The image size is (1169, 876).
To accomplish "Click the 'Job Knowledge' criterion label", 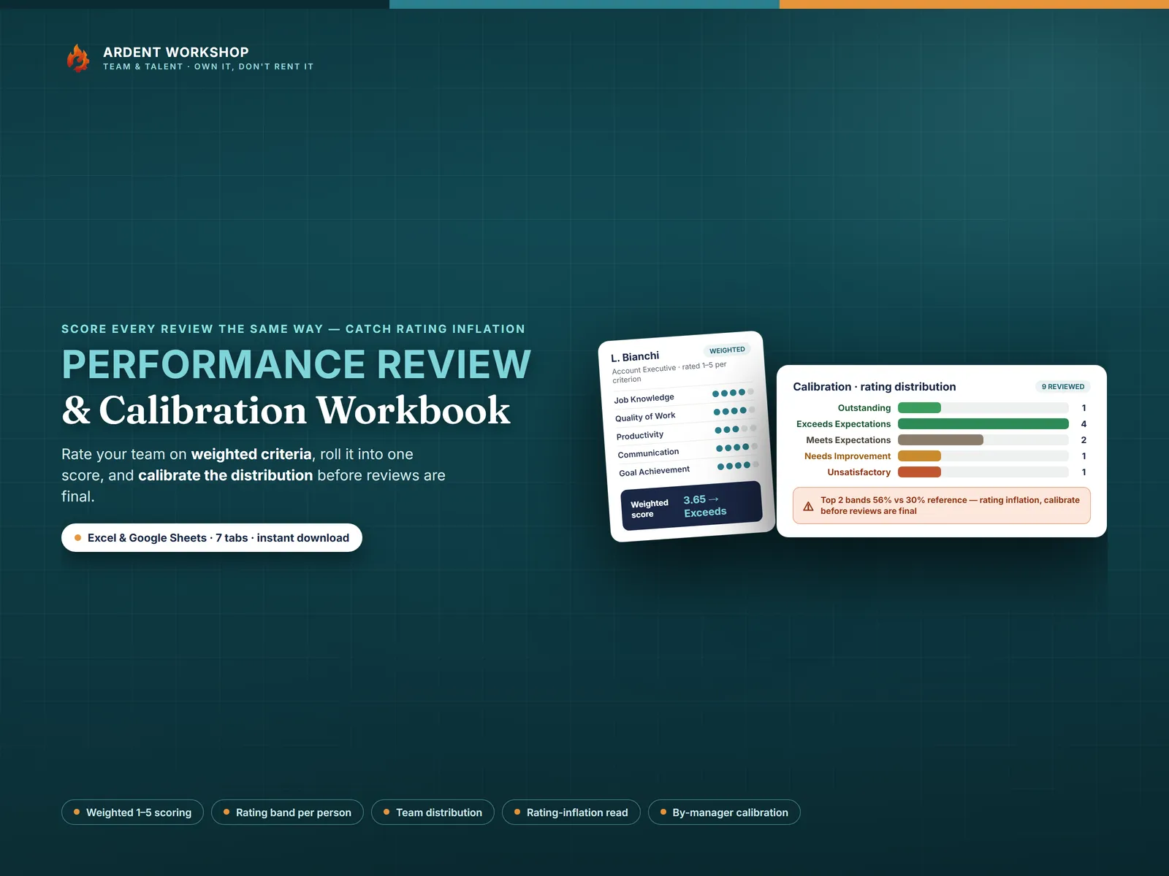I will pyautogui.click(x=644, y=399).
